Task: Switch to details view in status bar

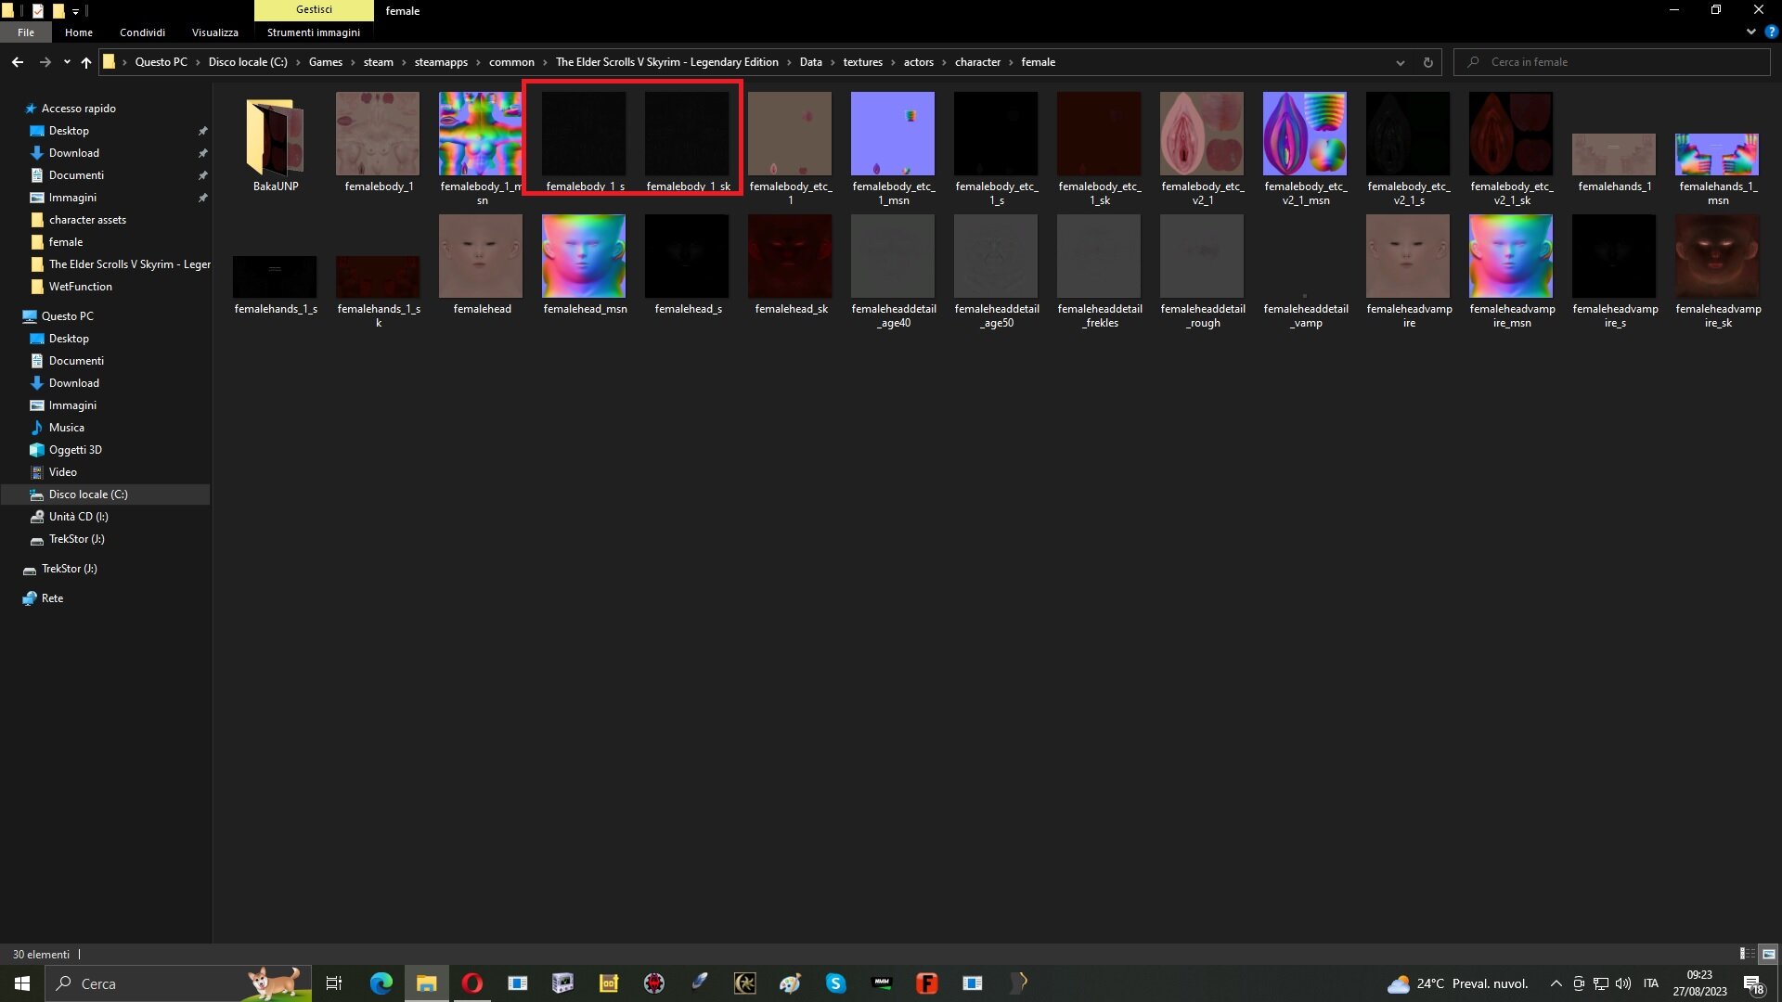Action: coord(1747,954)
